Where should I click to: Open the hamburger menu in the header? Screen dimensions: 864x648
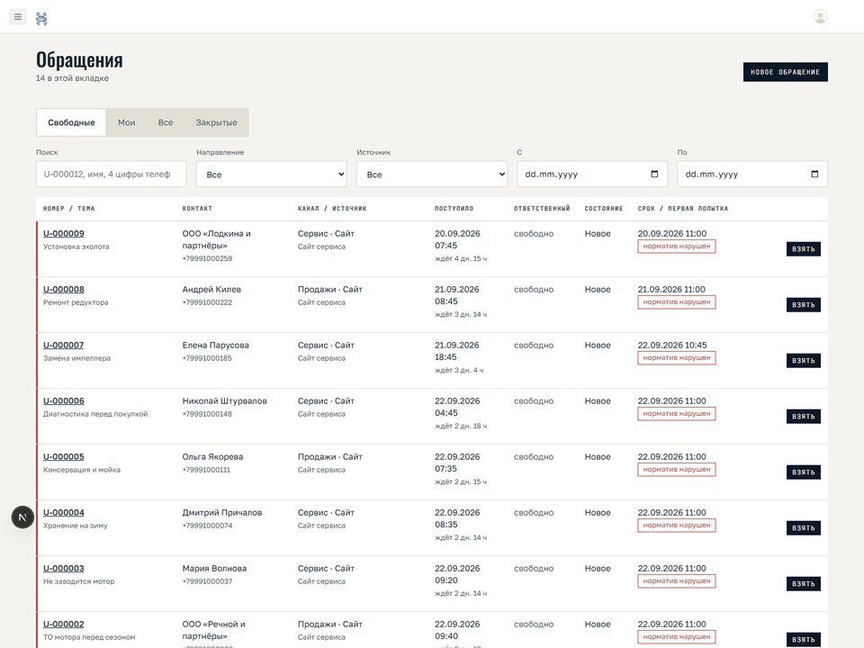[18, 17]
